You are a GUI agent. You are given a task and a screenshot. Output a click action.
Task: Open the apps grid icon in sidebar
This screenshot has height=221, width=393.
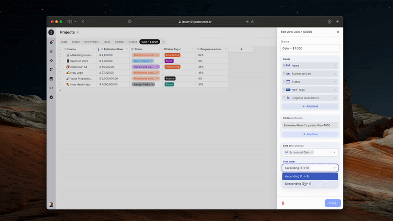[x=52, y=69]
